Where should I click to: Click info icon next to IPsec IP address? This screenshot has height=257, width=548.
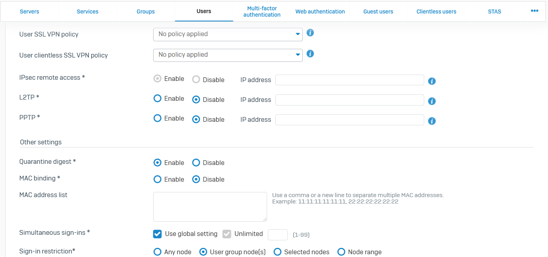[x=432, y=81]
